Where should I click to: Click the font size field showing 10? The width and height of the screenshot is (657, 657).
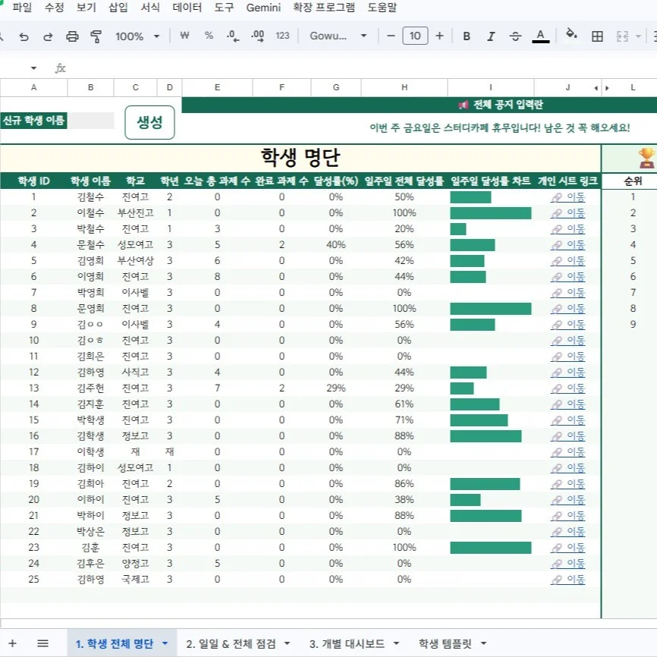click(x=415, y=36)
